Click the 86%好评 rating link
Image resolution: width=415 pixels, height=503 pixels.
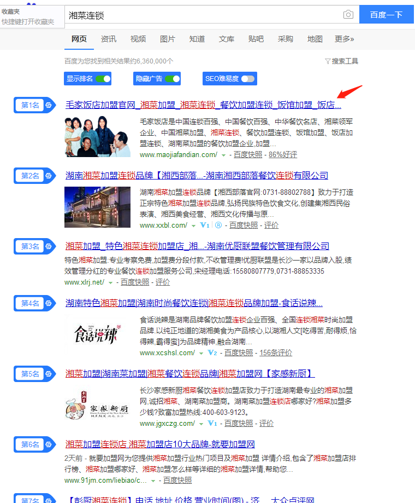click(283, 154)
